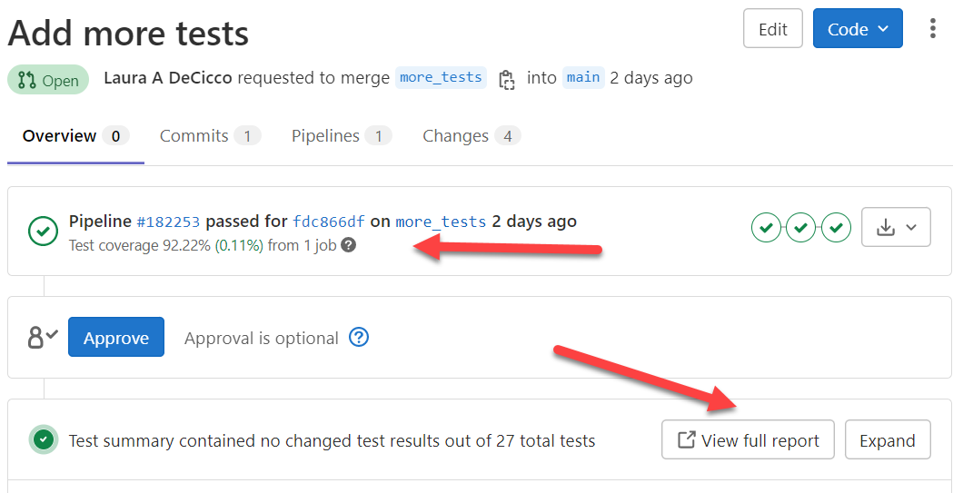Open the Changes tab
The height and width of the screenshot is (493, 963).
click(471, 136)
